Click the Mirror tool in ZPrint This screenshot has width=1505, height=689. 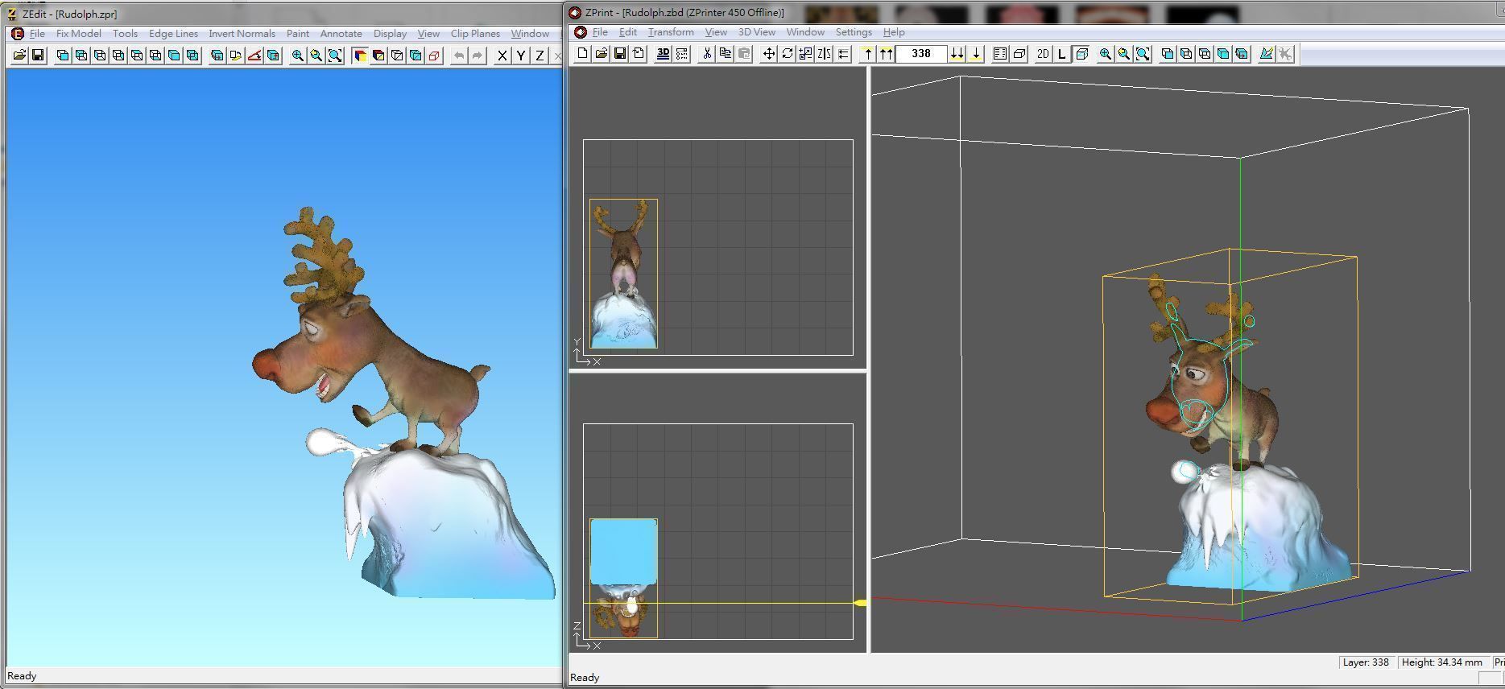tap(824, 54)
